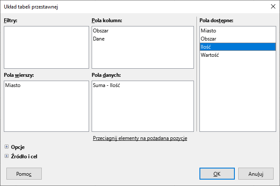Screen dimensions: 280x186
Task: Click the OK button
Action: [x=216, y=174]
